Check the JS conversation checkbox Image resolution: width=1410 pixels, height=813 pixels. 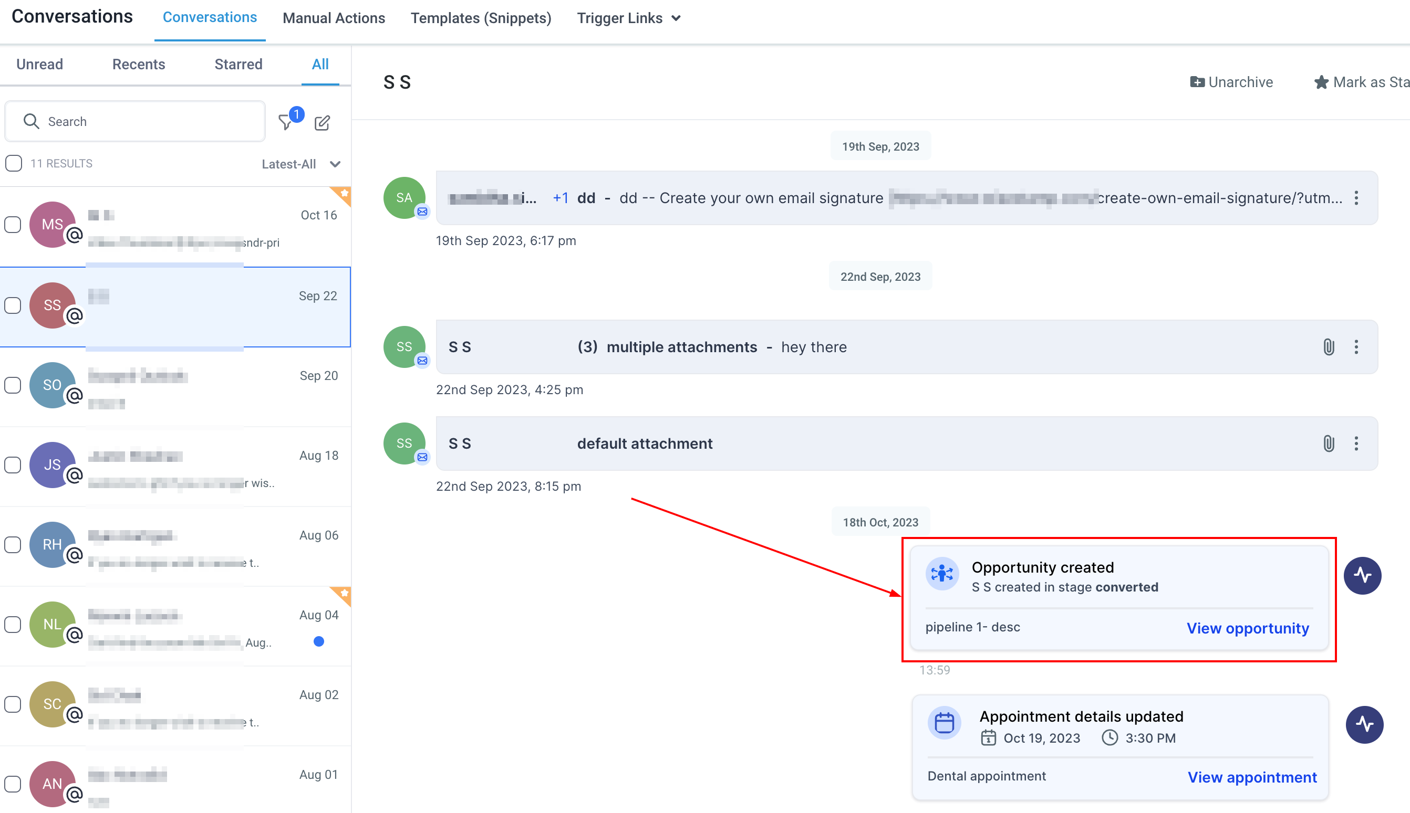coord(13,464)
